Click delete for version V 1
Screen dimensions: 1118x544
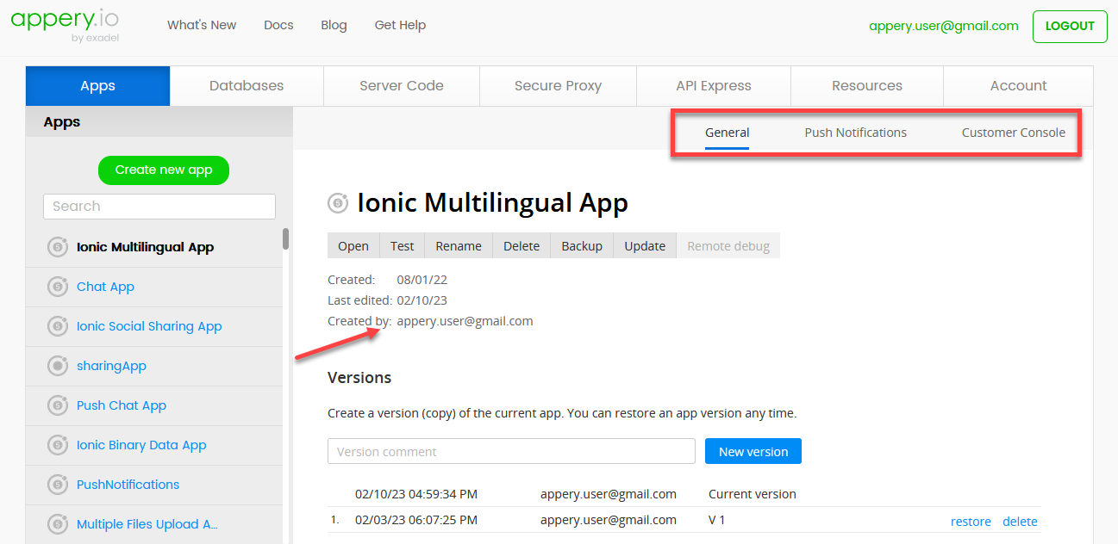[1020, 522]
